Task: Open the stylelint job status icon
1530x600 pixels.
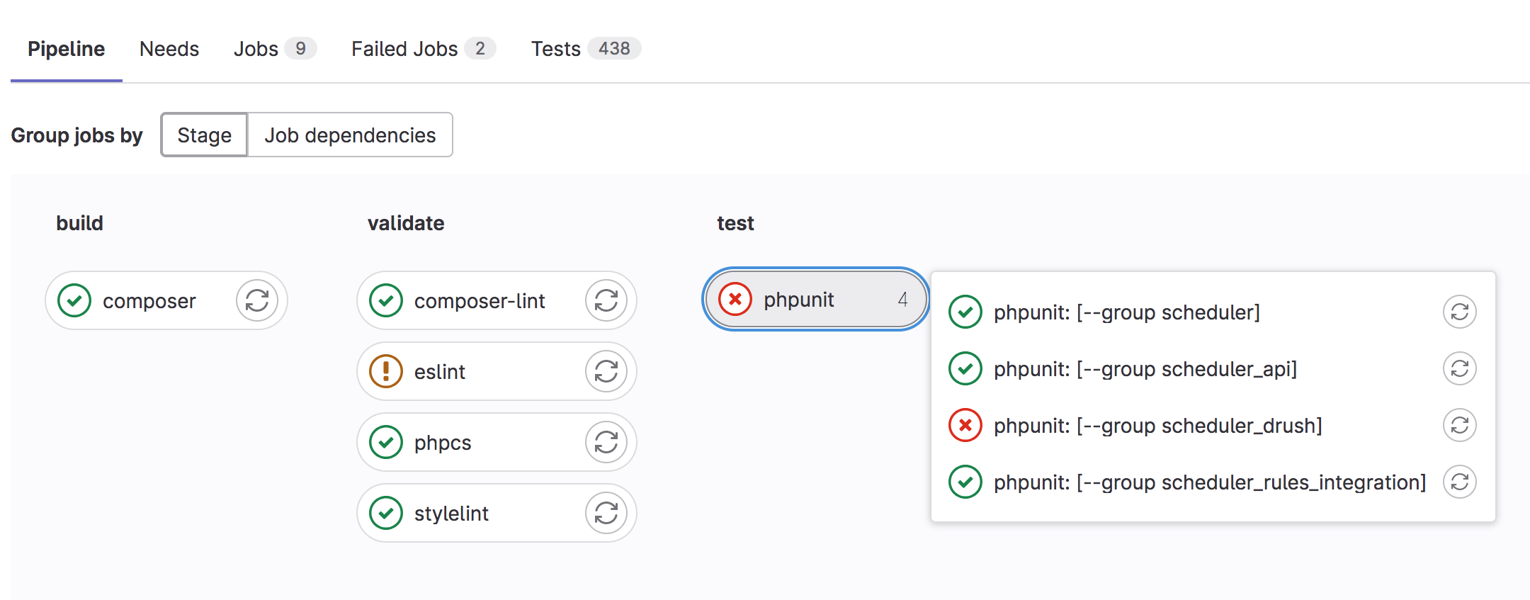Action: coord(386,513)
